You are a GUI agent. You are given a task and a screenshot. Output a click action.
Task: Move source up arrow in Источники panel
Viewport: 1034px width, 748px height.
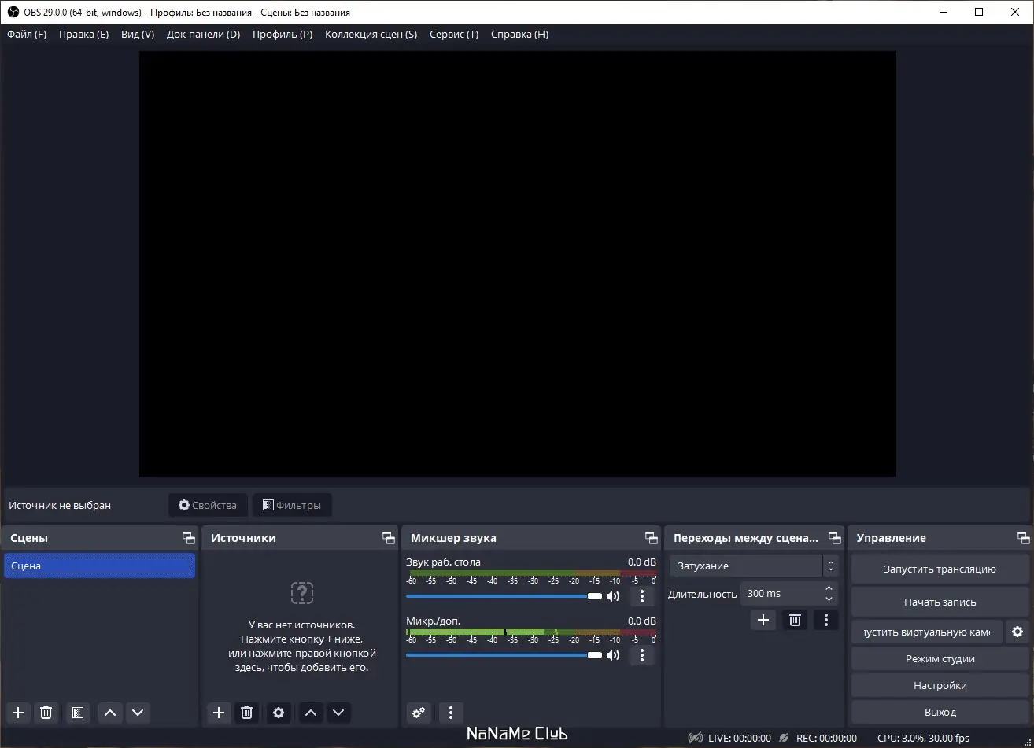(311, 713)
